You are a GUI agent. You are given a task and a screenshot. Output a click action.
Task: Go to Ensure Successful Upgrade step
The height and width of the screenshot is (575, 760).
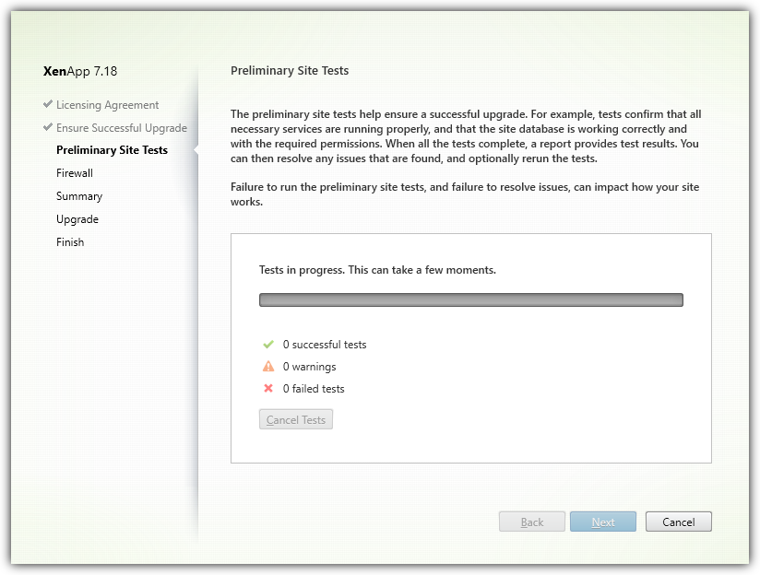point(122,128)
